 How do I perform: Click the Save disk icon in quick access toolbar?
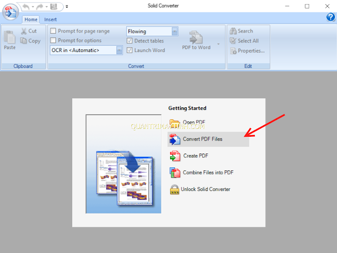(x=54, y=7)
